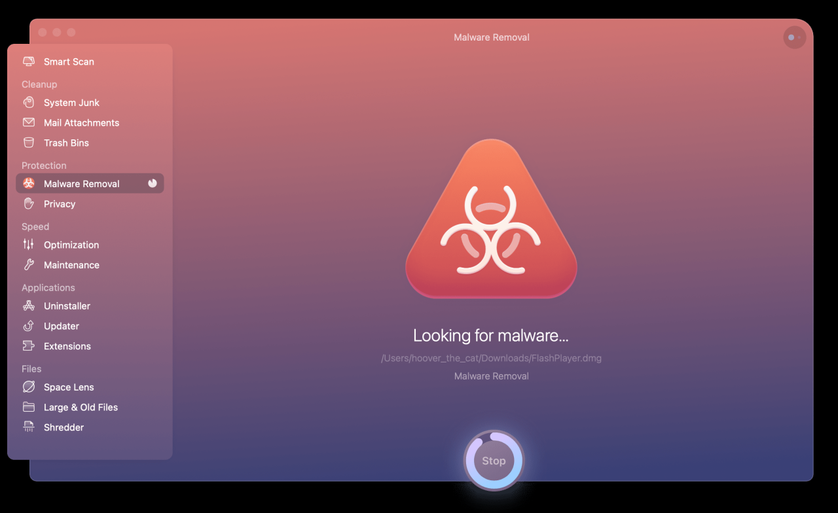The width and height of the screenshot is (838, 513).
Task: Click the scan progress pie indicator in sidebar
Action: (x=153, y=184)
